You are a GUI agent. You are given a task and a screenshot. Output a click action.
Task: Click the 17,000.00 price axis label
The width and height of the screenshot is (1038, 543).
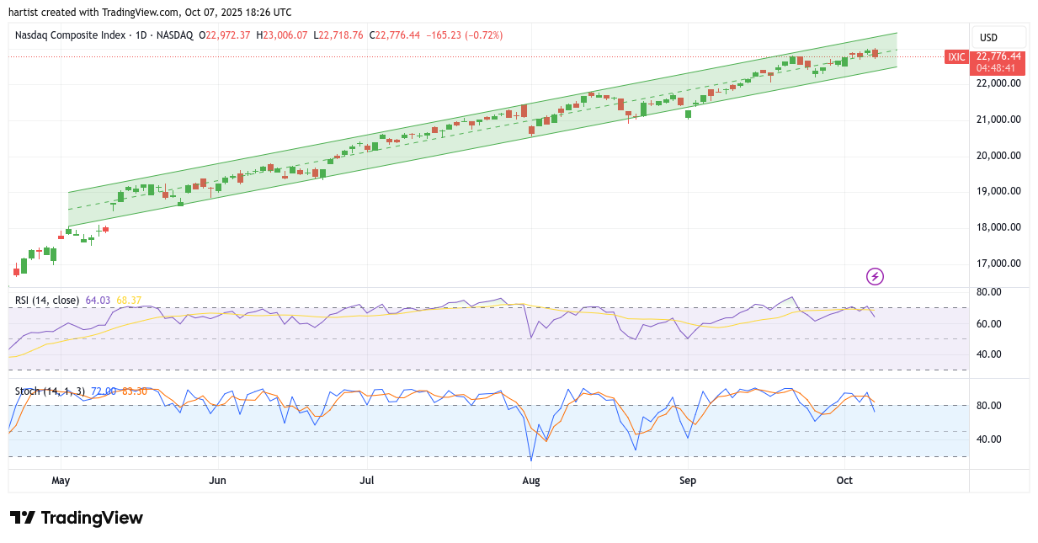998,264
